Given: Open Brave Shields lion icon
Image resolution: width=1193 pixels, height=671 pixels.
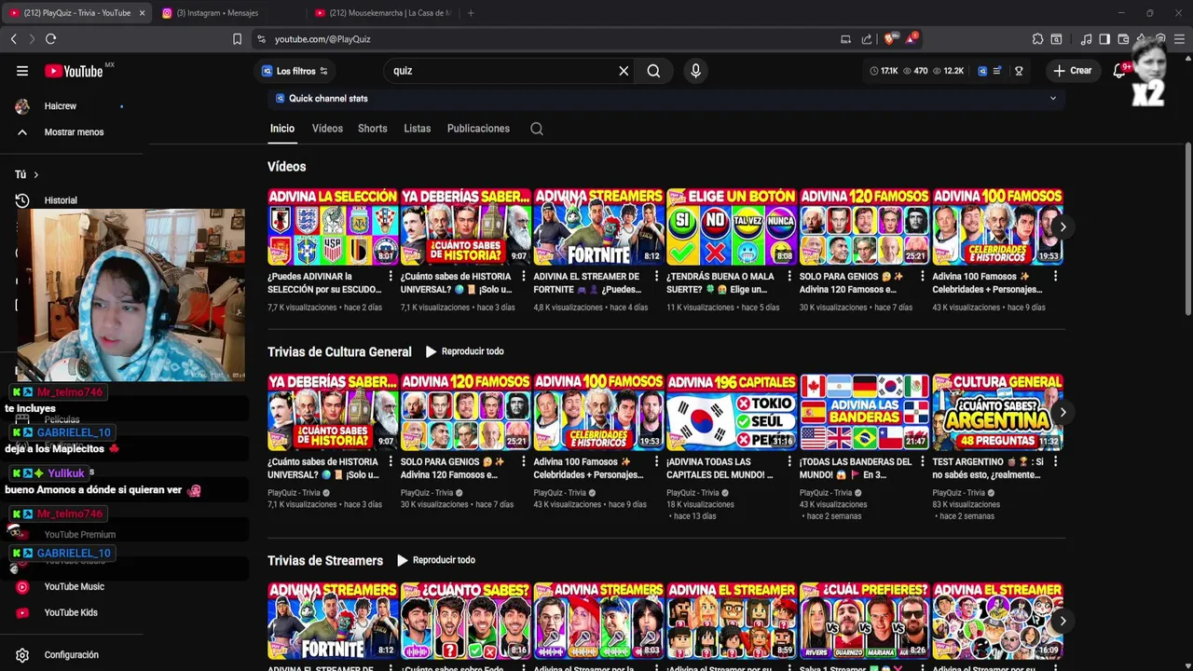Looking at the screenshot, I should (889, 39).
